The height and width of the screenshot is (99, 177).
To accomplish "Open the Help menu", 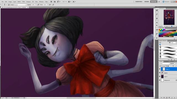I will tap(46, 2).
